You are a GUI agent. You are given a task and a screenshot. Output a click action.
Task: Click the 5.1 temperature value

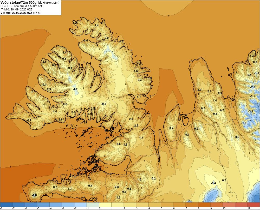point(63,179)
